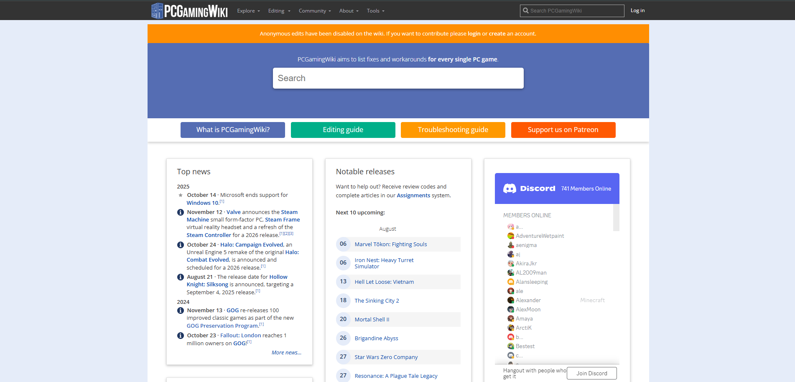Open Star Wars Zero Company release

click(x=386, y=357)
